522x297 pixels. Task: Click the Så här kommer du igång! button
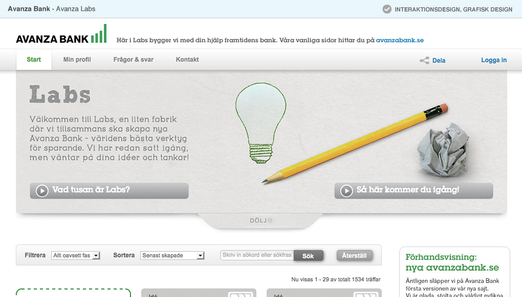pyautogui.click(x=413, y=191)
